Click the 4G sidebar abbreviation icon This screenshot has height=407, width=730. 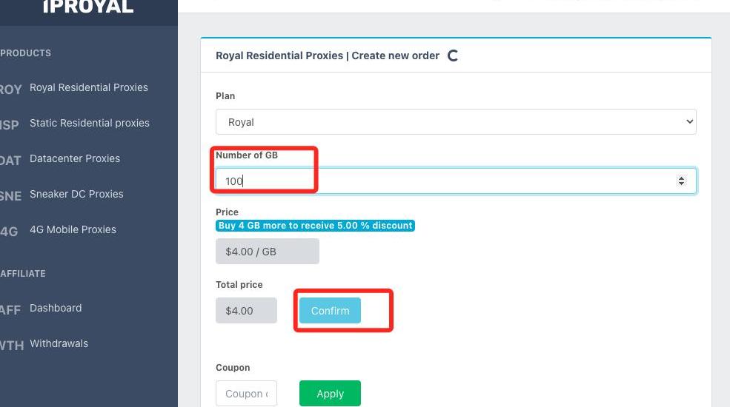9,232
